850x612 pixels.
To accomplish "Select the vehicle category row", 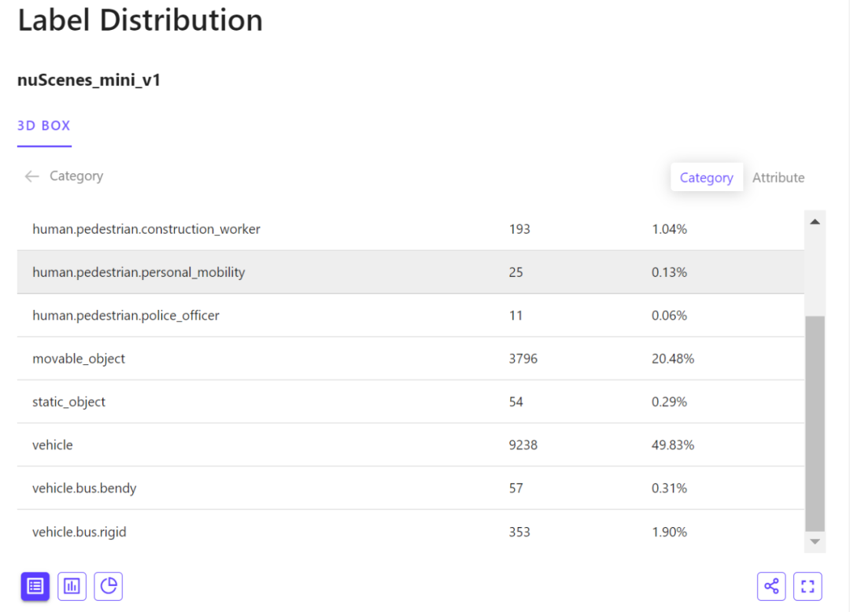I will click(x=53, y=445).
